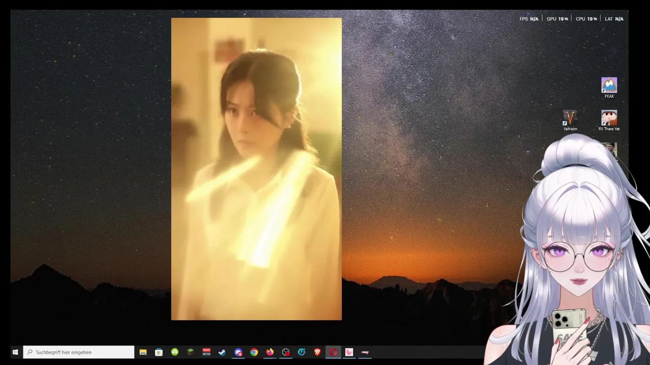The width and height of the screenshot is (650, 365).
Task: Click the LAT N/A overlay readout
Action: [x=614, y=19]
